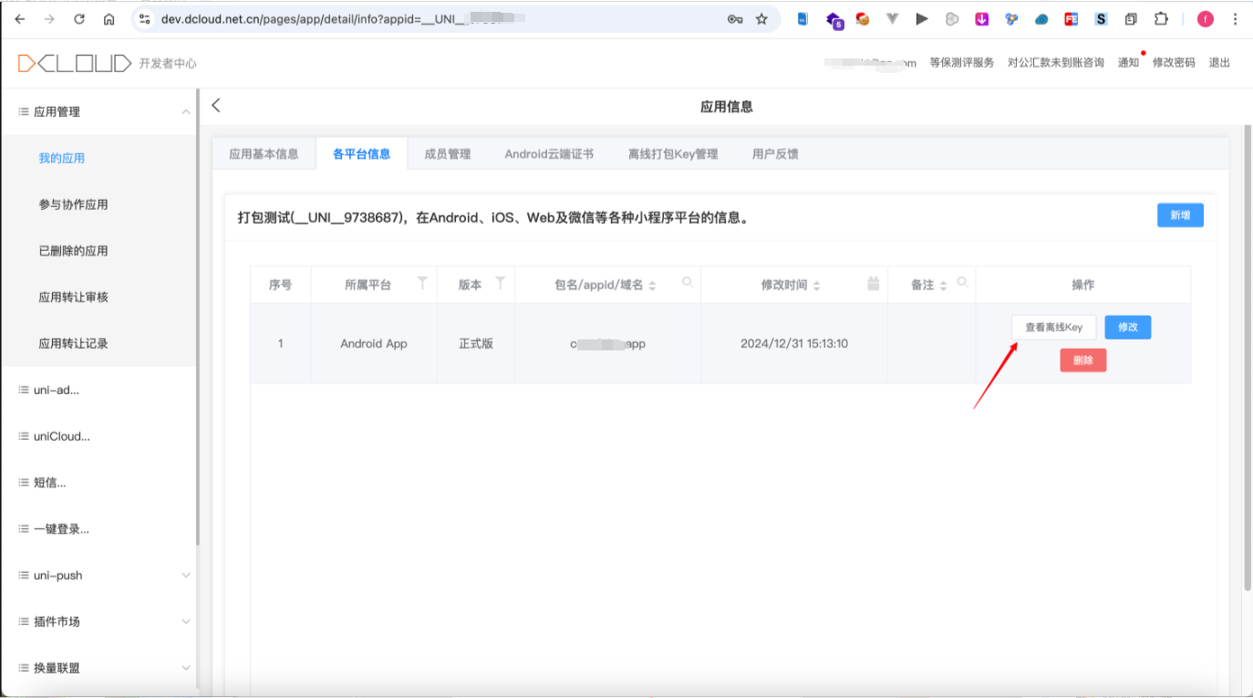Click the DCloud logo

(x=75, y=63)
